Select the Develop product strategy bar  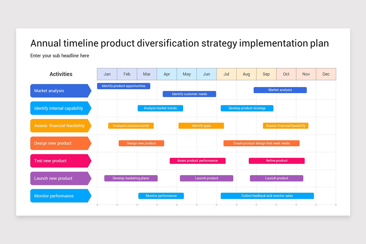pos(247,108)
